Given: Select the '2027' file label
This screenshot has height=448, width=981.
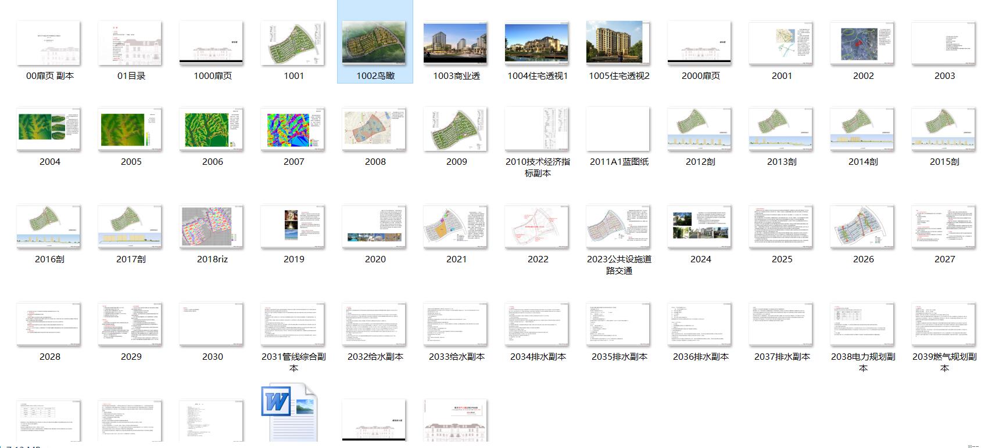Looking at the screenshot, I should [x=944, y=259].
